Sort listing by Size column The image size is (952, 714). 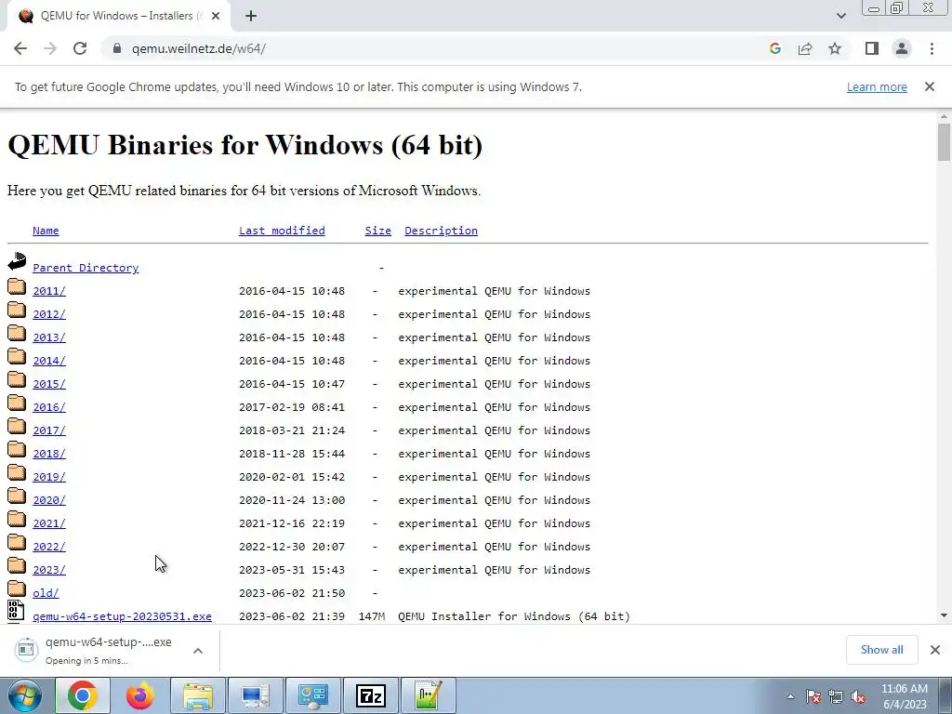click(x=377, y=231)
